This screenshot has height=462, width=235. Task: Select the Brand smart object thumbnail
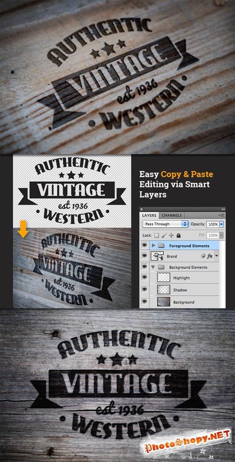click(x=157, y=256)
